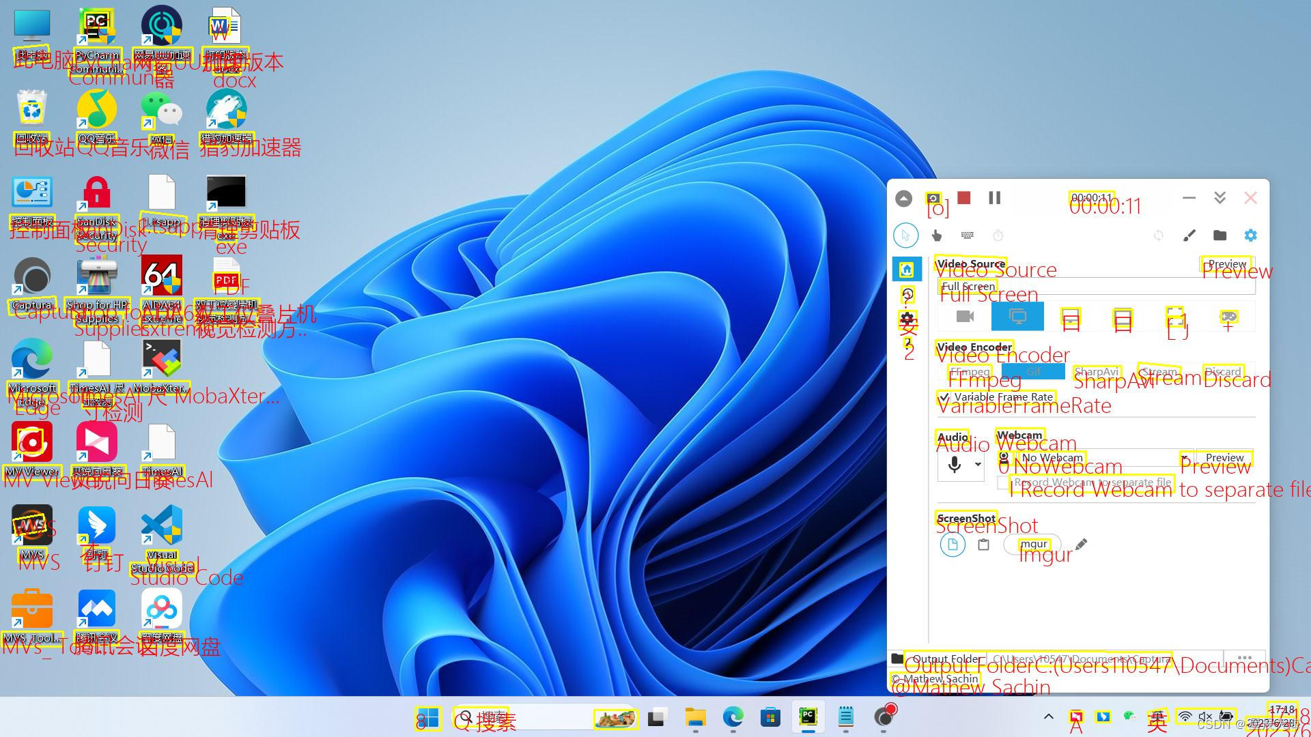Click the Full Screen video source field
Viewport: 1311px width, 737px height.
(x=1097, y=287)
